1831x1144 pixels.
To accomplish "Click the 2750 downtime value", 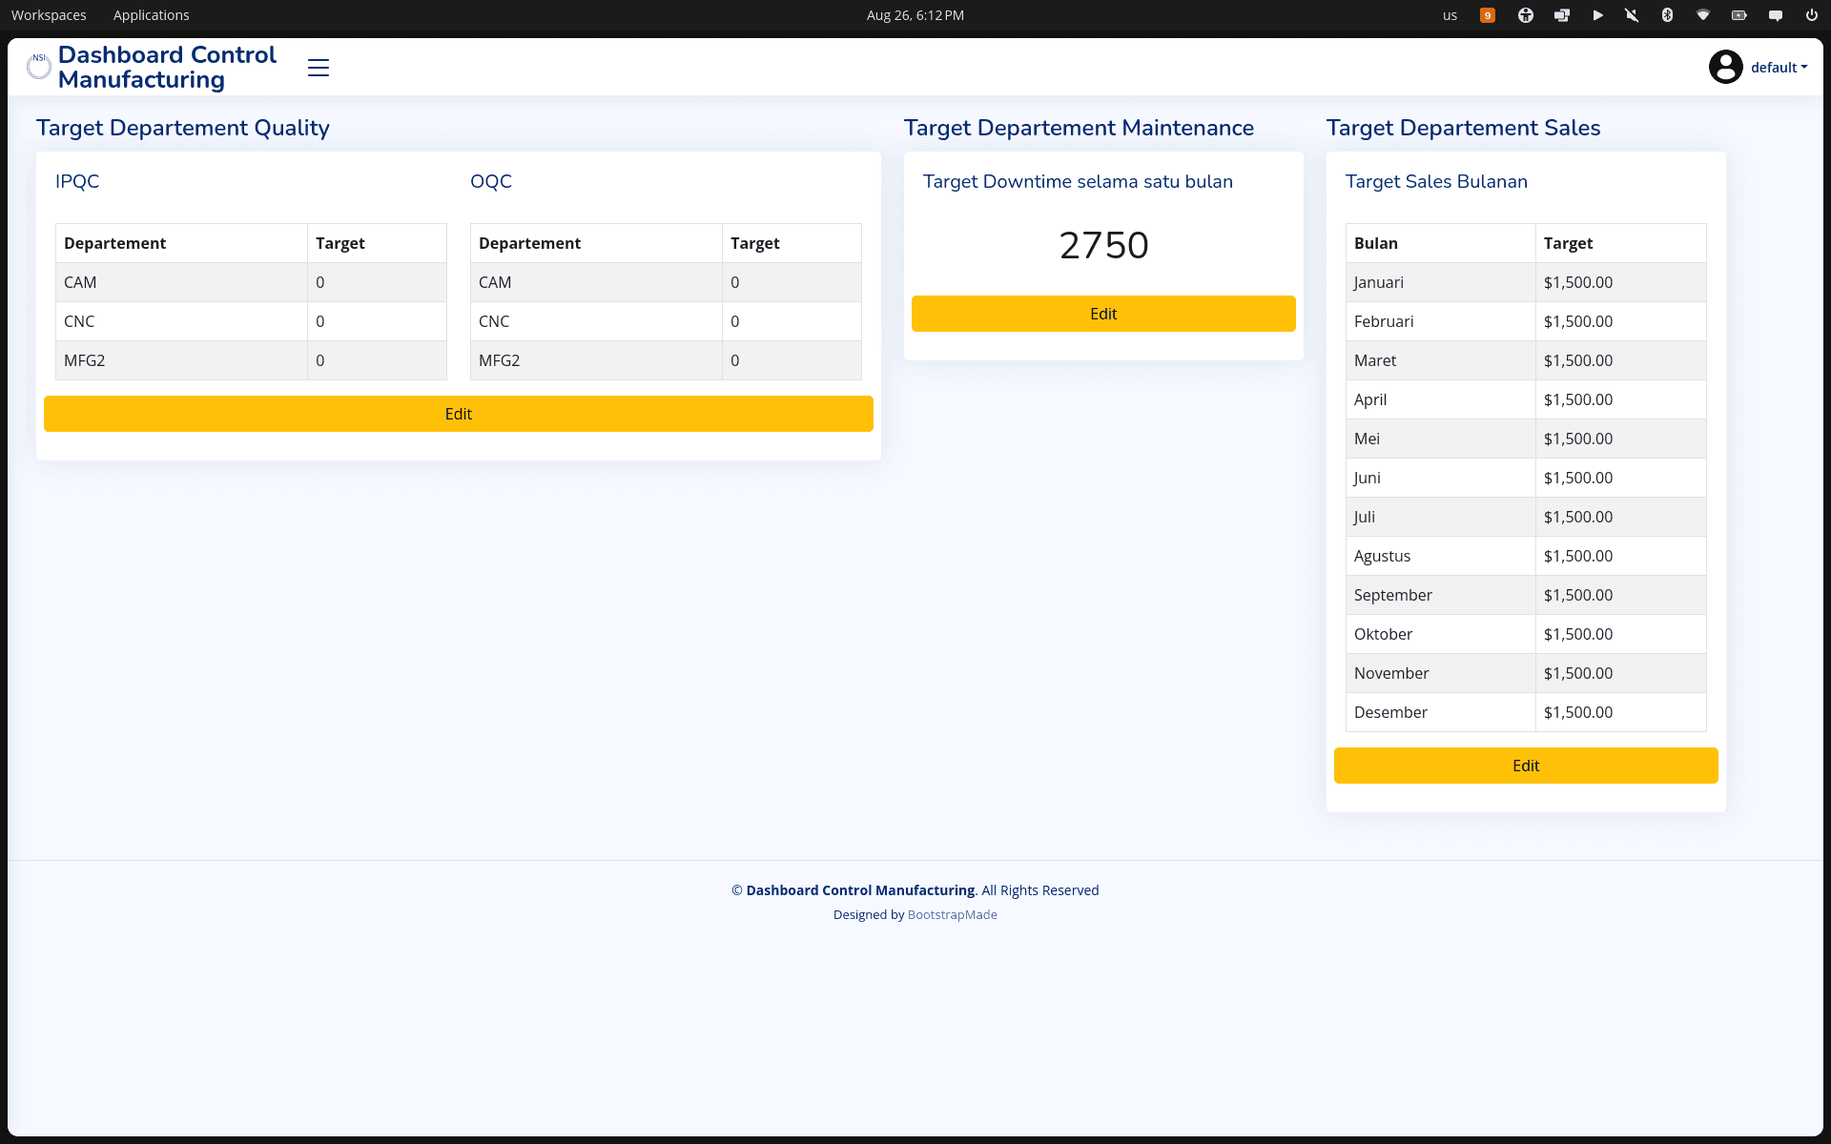I will 1103,245.
